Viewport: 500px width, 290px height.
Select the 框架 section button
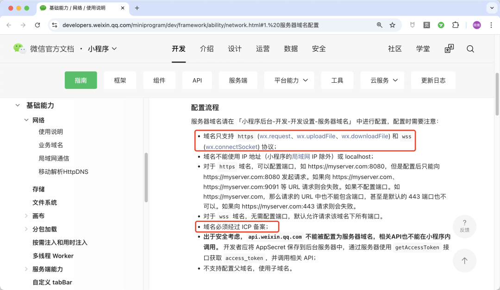click(120, 80)
